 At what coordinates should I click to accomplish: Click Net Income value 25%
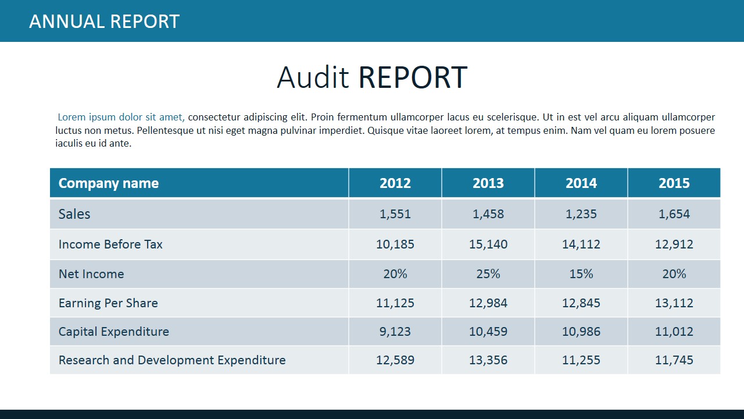[x=488, y=274]
